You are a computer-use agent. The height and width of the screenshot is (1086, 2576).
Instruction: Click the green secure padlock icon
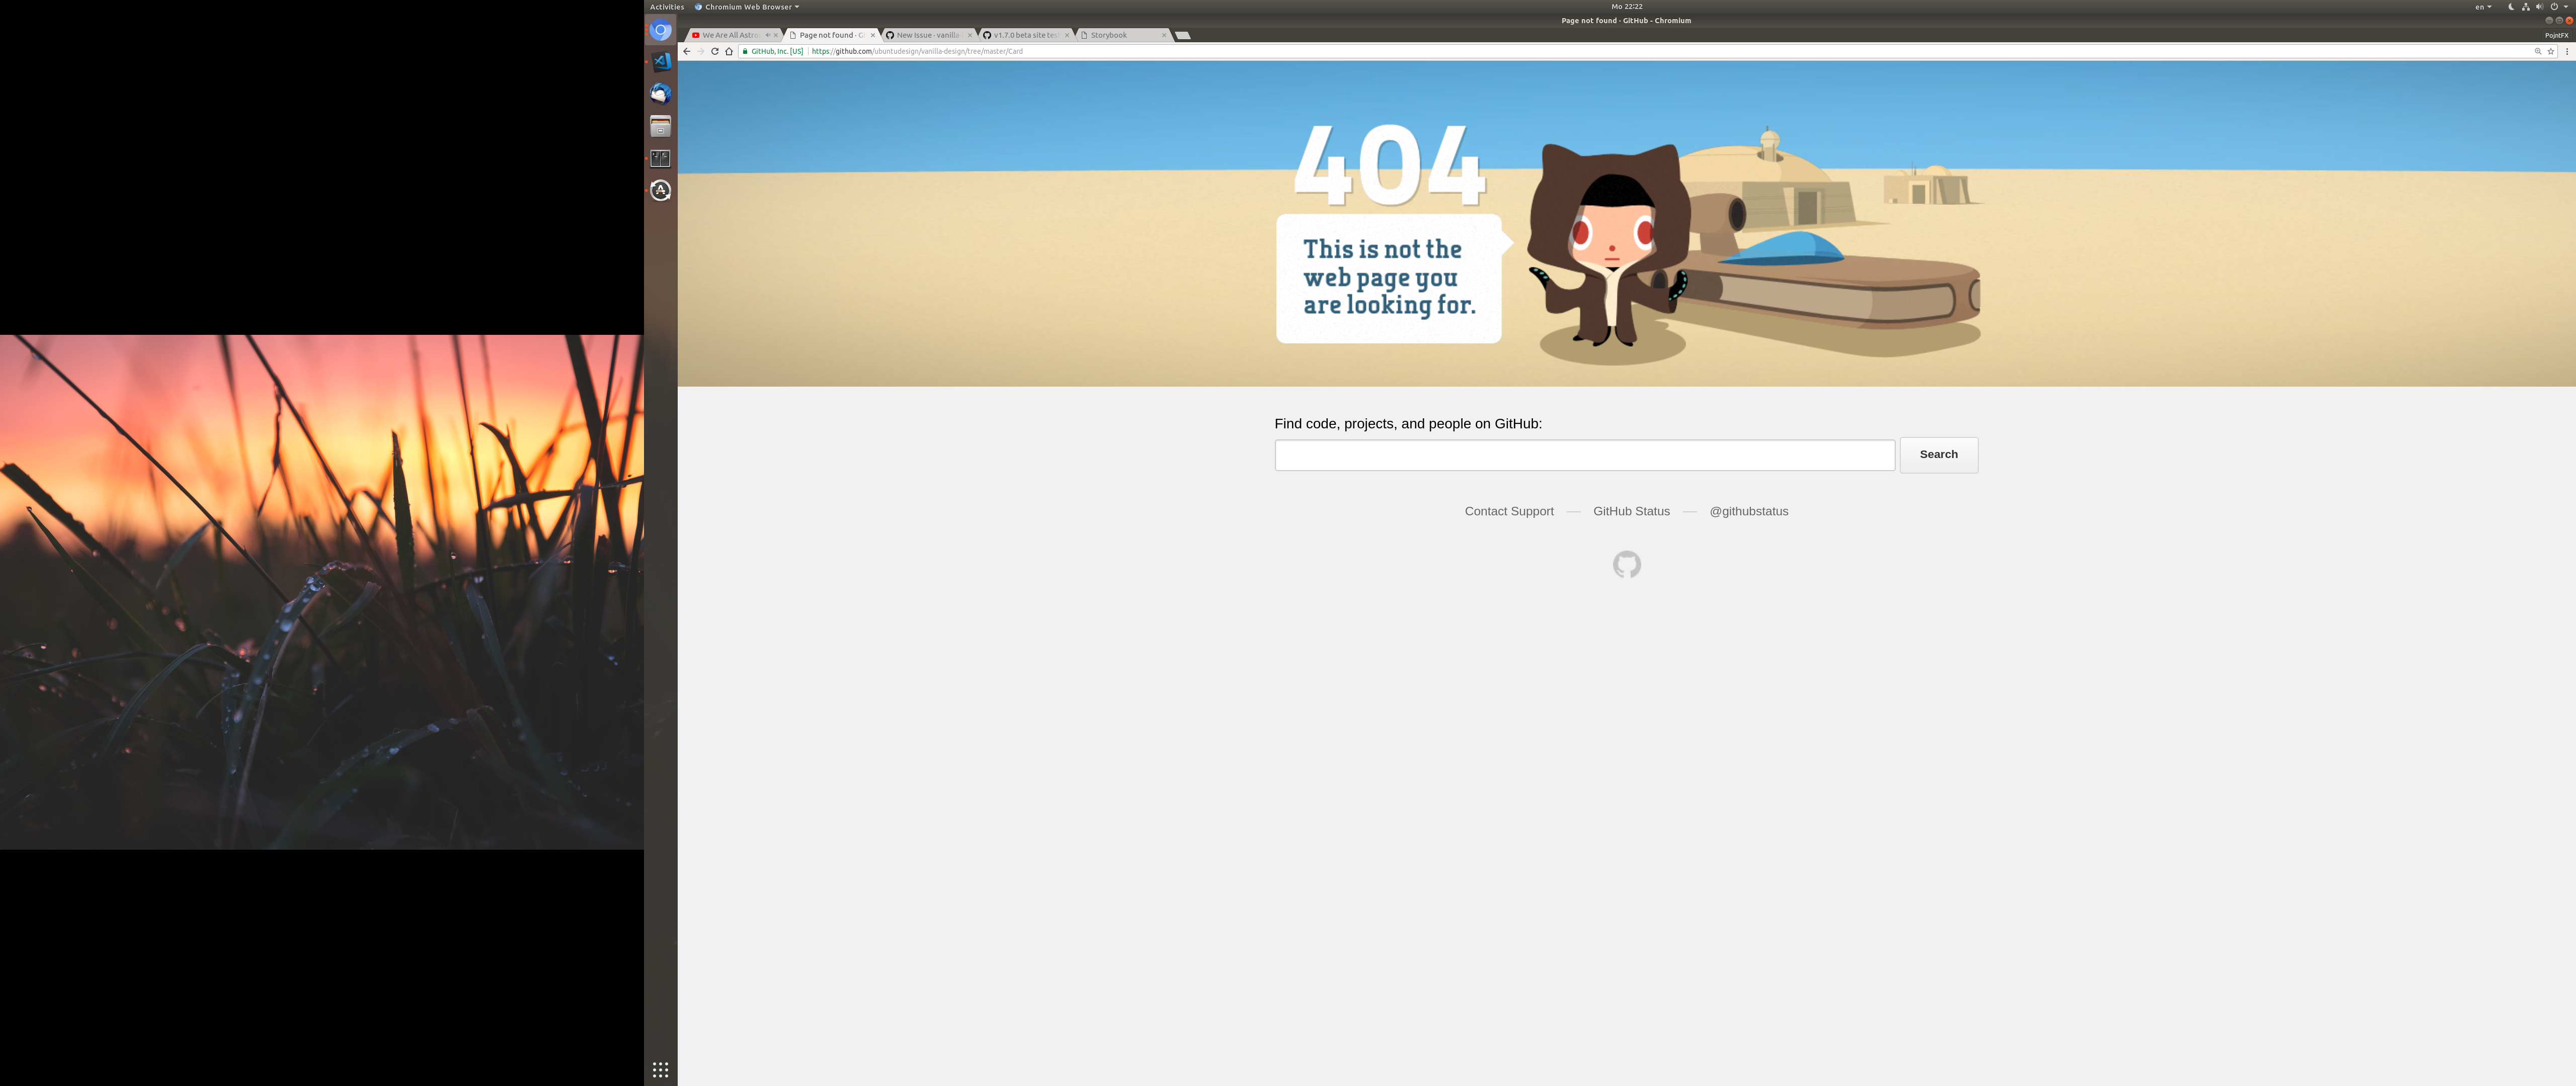(745, 51)
